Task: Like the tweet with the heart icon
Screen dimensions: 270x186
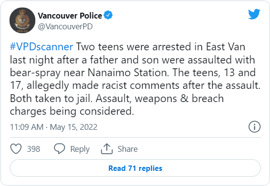Action: tap(16, 148)
